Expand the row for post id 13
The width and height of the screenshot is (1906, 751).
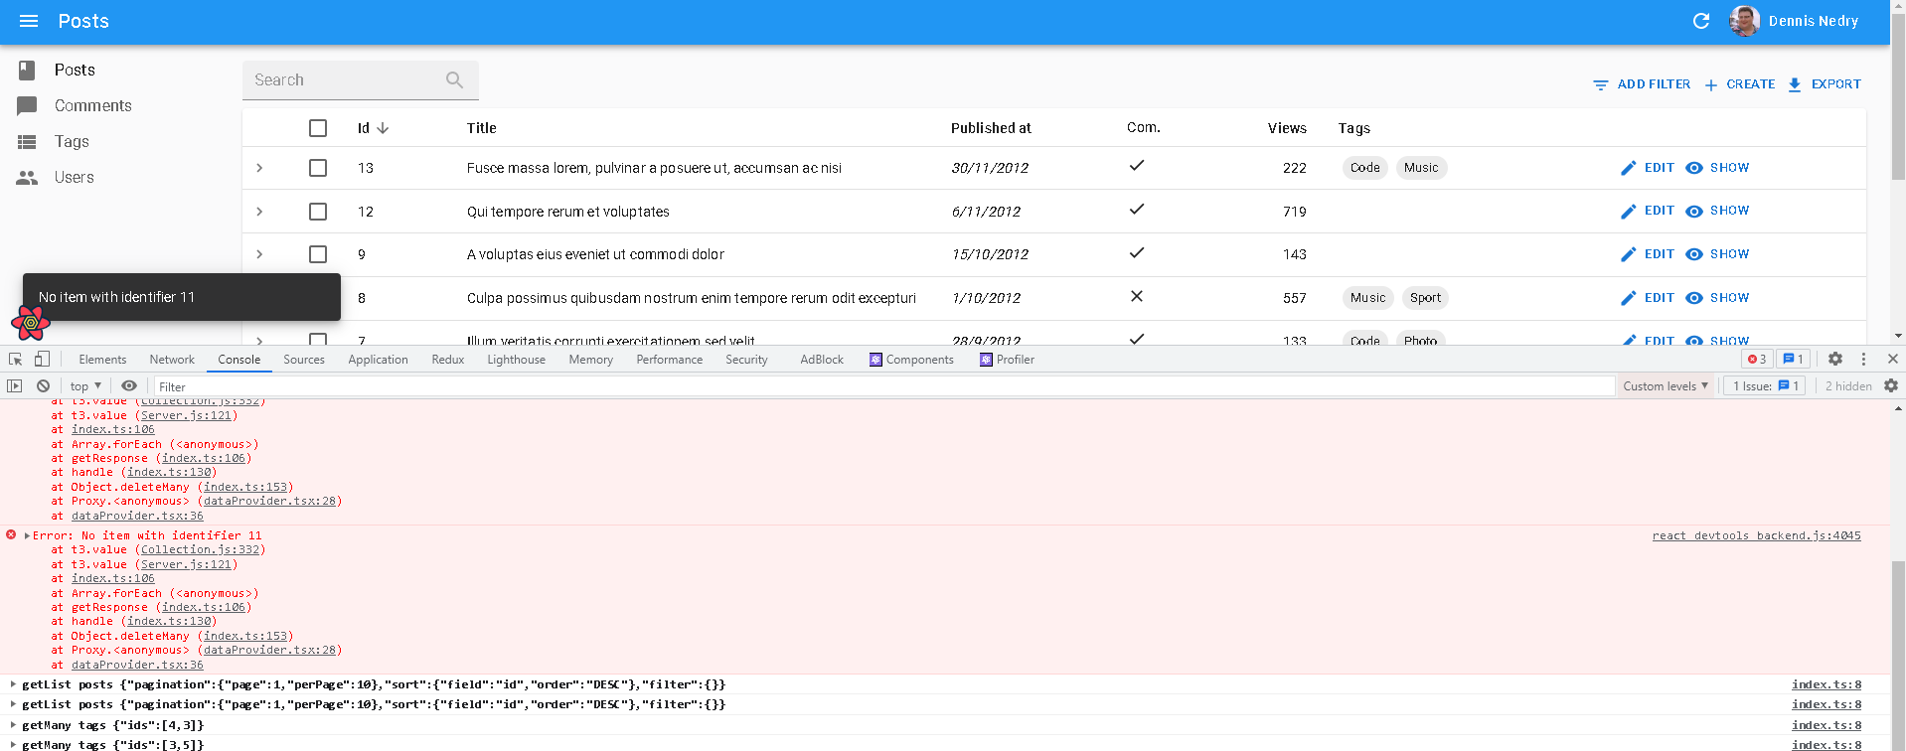[259, 168]
